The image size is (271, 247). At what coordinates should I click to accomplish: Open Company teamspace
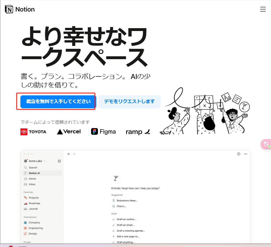(x=42, y=223)
